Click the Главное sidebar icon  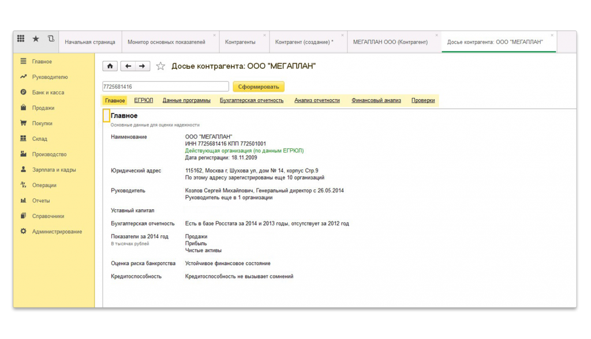(x=23, y=61)
